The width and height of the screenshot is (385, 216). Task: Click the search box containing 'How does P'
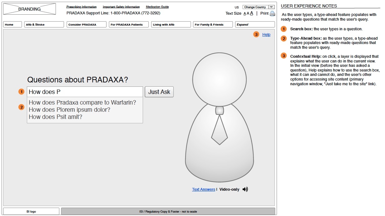tap(85, 92)
